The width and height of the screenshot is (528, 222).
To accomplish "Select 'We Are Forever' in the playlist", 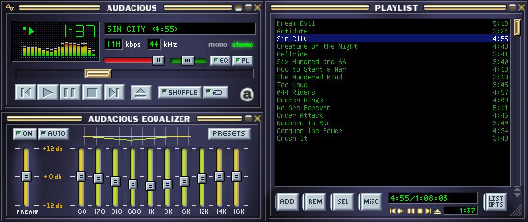I will (x=393, y=108).
